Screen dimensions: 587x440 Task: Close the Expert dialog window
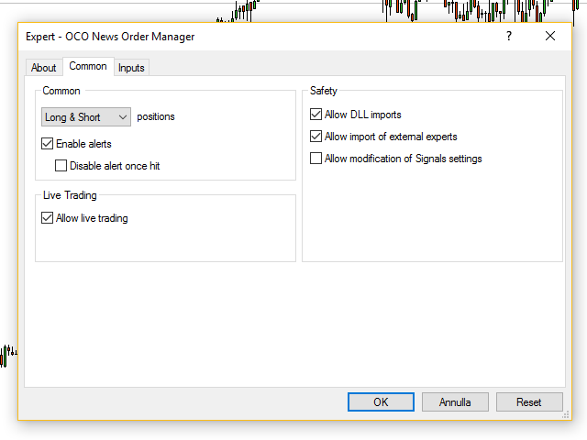pyautogui.click(x=550, y=36)
